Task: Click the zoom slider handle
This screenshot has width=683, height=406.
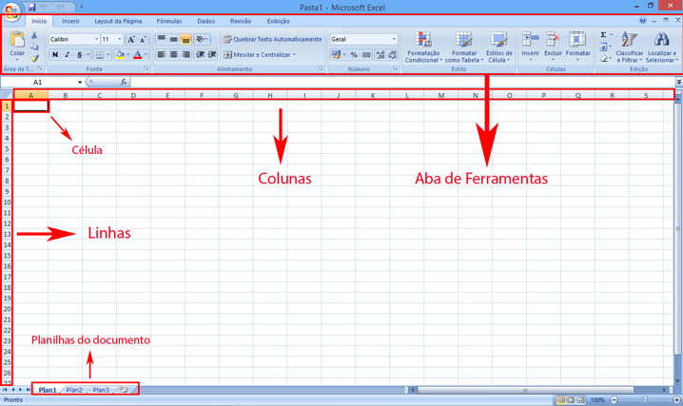Action: [x=645, y=399]
